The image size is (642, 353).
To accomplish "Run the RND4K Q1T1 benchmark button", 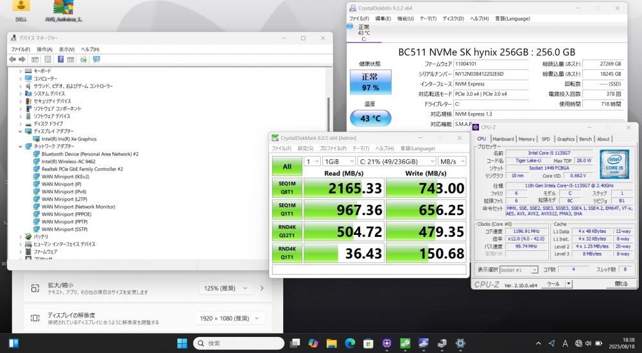I will (x=287, y=253).
